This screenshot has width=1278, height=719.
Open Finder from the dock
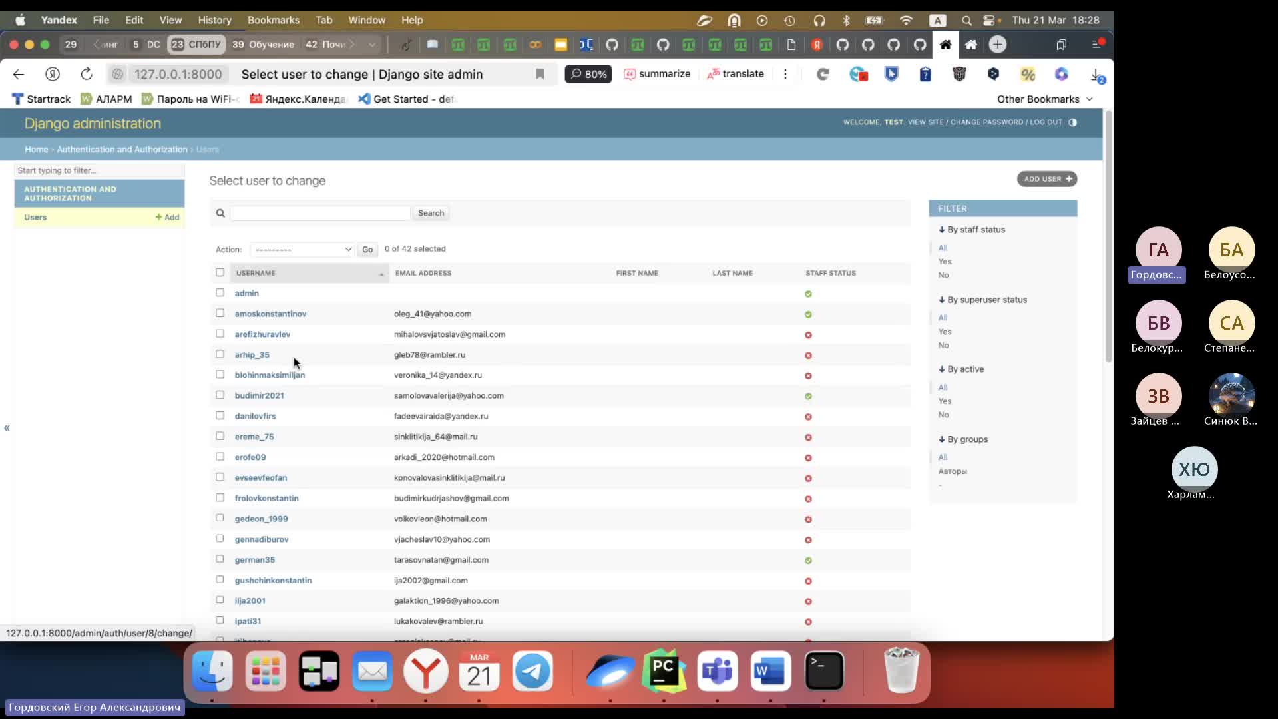coord(212,671)
